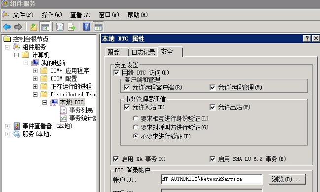
Task: Click the 本地 DTC computer icon
Action: pos(54,102)
